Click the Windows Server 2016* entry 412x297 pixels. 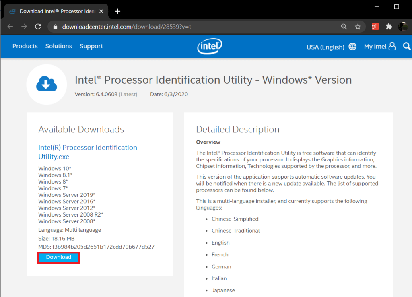(x=67, y=201)
